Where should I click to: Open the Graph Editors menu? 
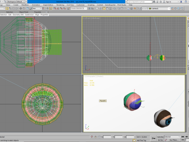pyautogui.click(x=48, y=5)
